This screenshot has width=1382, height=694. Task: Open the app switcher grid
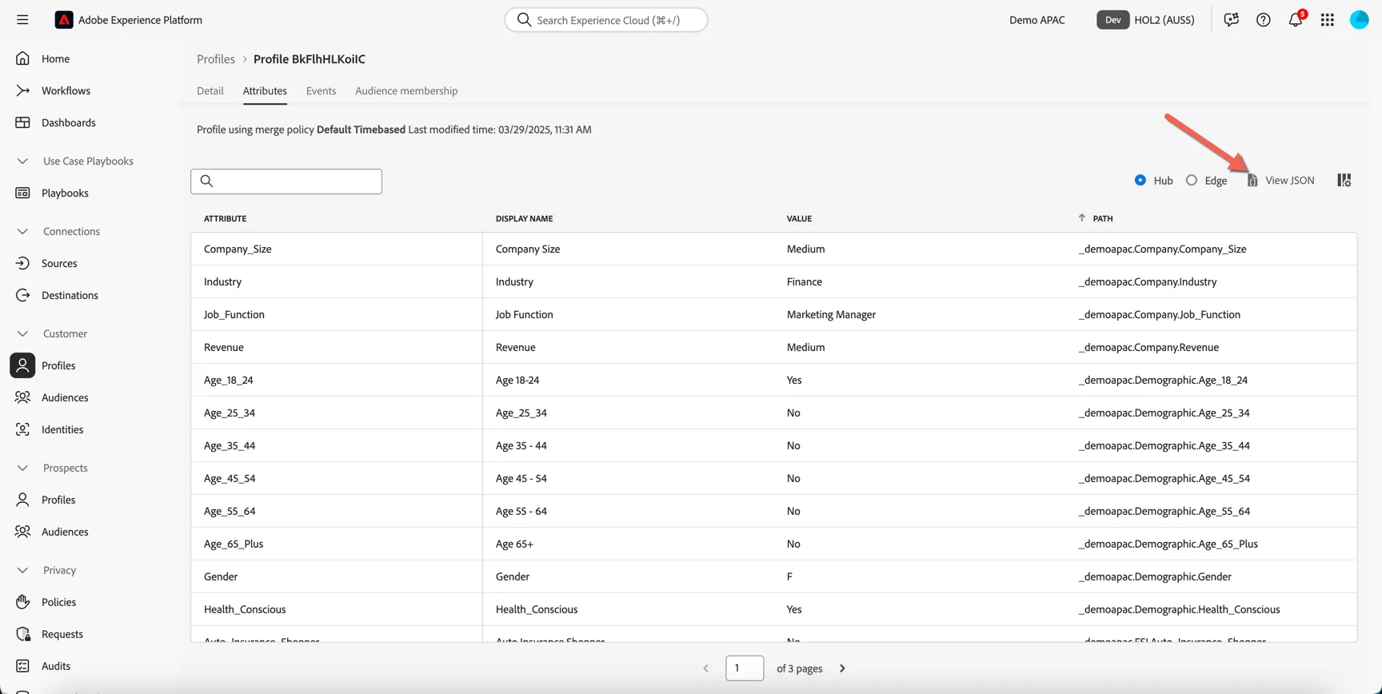(x=1328, y=20)
